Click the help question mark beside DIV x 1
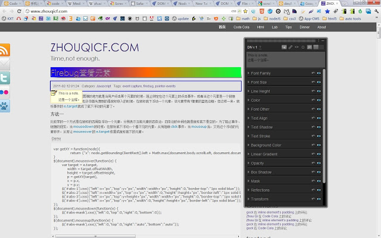Viewport: 381px width, 238px height. click(x=260, y=48)
